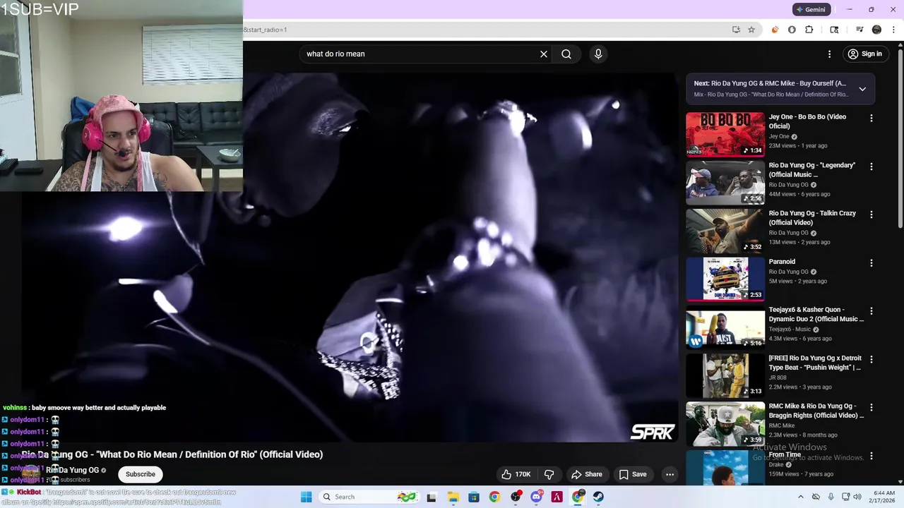Open the Chrome Extensions puzzle menu
Image resolution: width=904 pixels, height=508 pixels.
[x=809, y=30]
